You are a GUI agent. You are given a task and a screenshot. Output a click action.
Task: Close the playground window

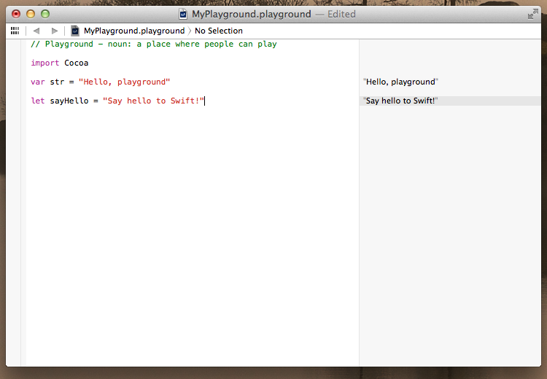[16, 14]
